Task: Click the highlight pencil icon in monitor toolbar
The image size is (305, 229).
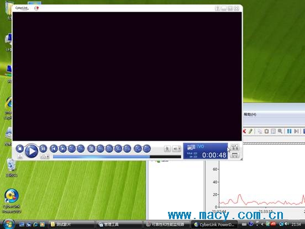Action: [251, 131]
